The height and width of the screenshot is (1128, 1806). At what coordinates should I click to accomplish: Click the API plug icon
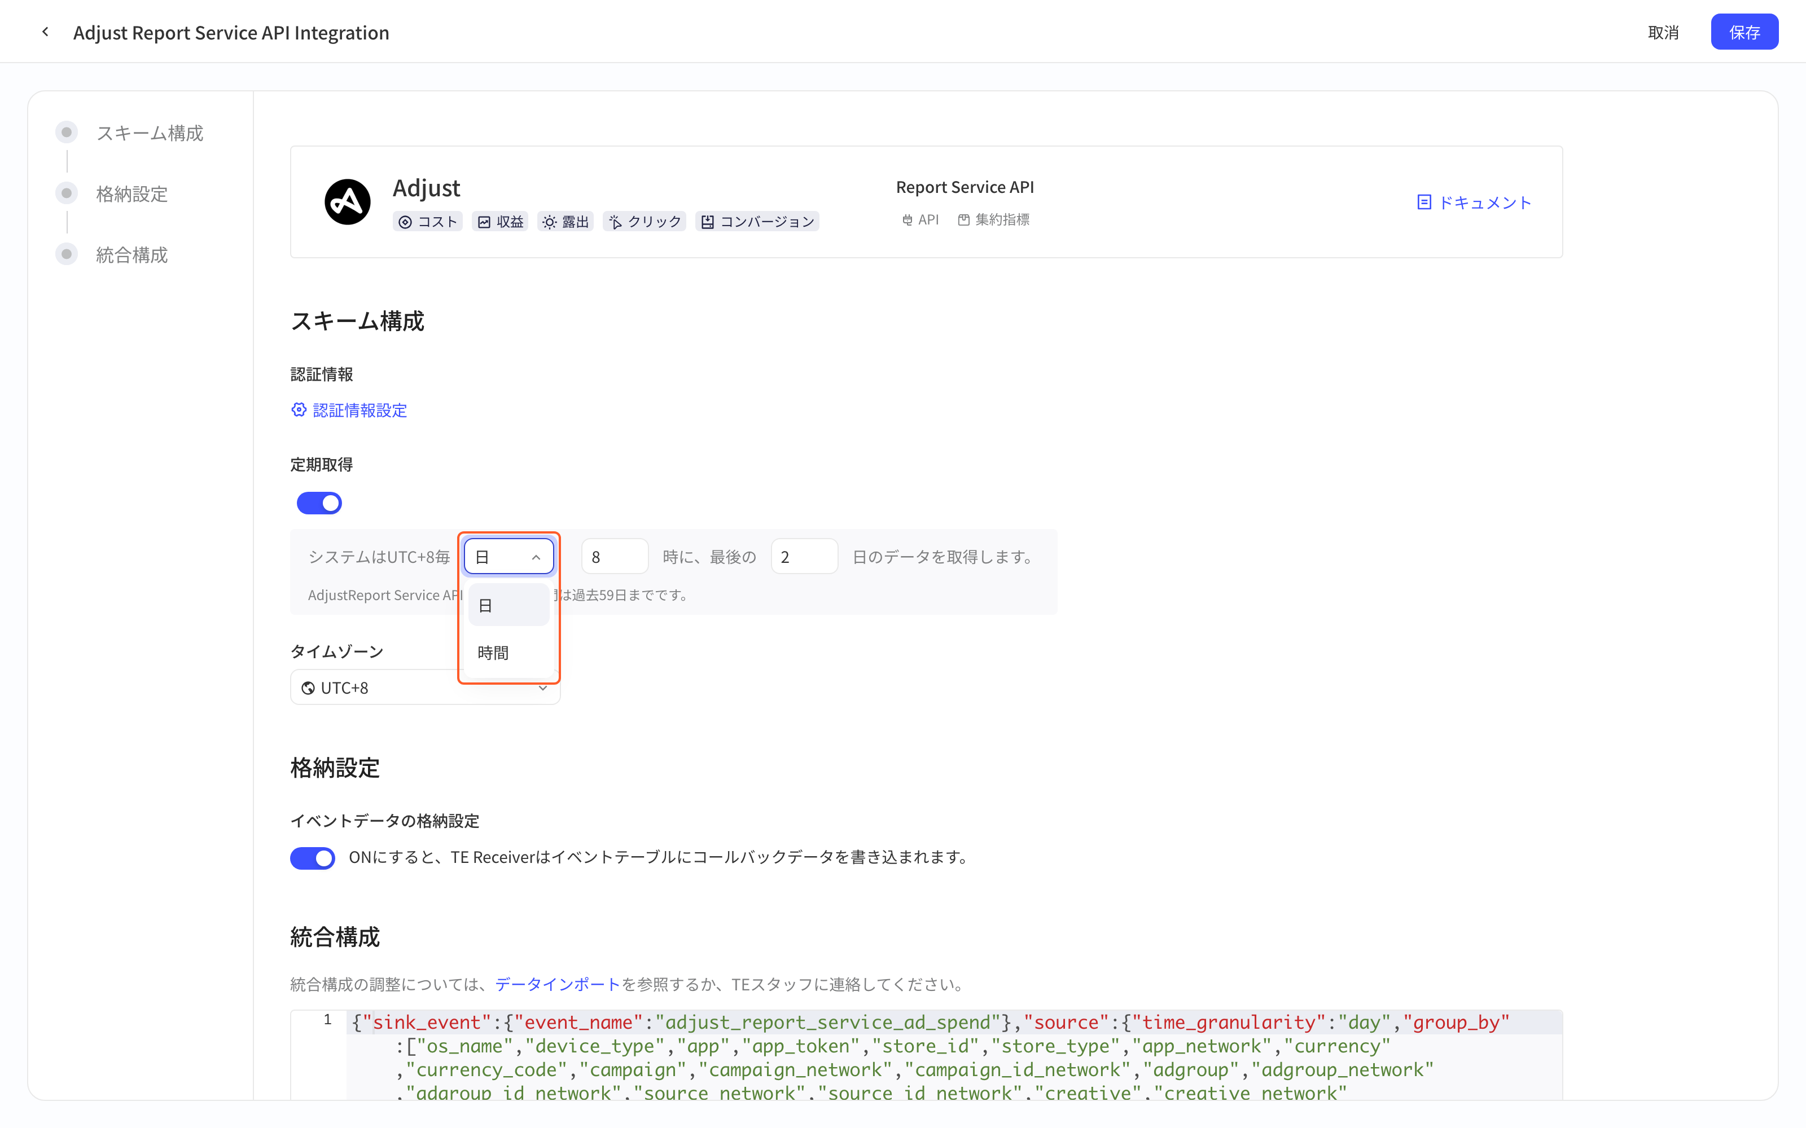pyautogui.click(x=907, y=220)
